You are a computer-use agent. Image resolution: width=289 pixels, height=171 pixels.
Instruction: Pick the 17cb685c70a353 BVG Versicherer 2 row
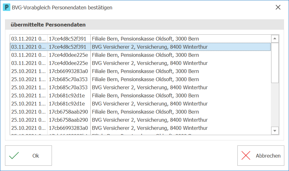click(140, 87)
